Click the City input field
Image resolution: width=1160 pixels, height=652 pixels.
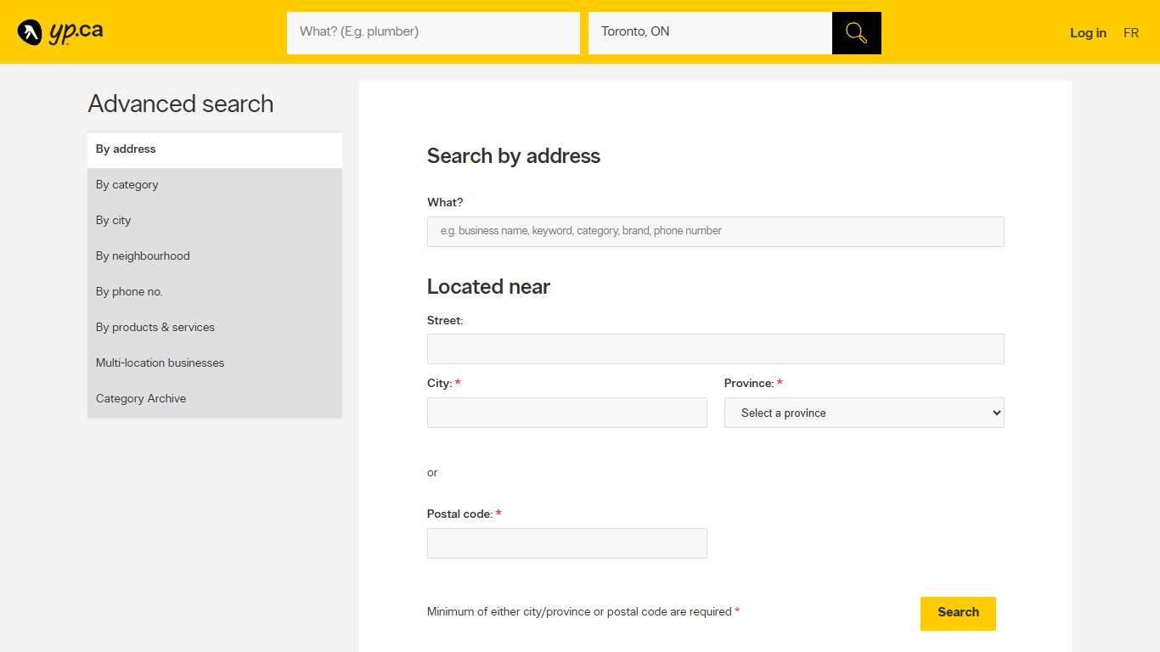click(566, 413)
